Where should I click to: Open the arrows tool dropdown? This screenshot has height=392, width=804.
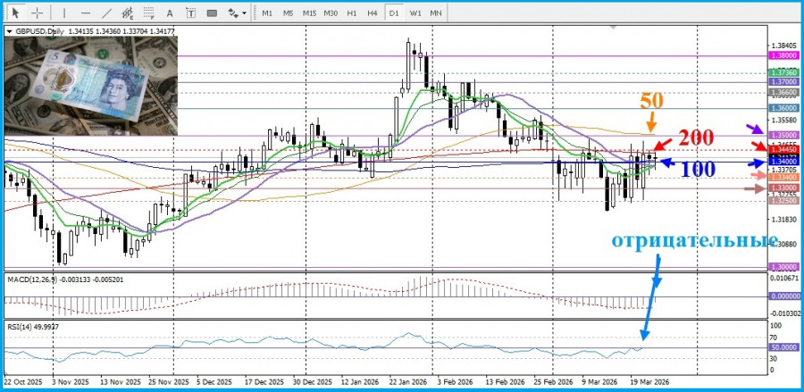point(237,13)
